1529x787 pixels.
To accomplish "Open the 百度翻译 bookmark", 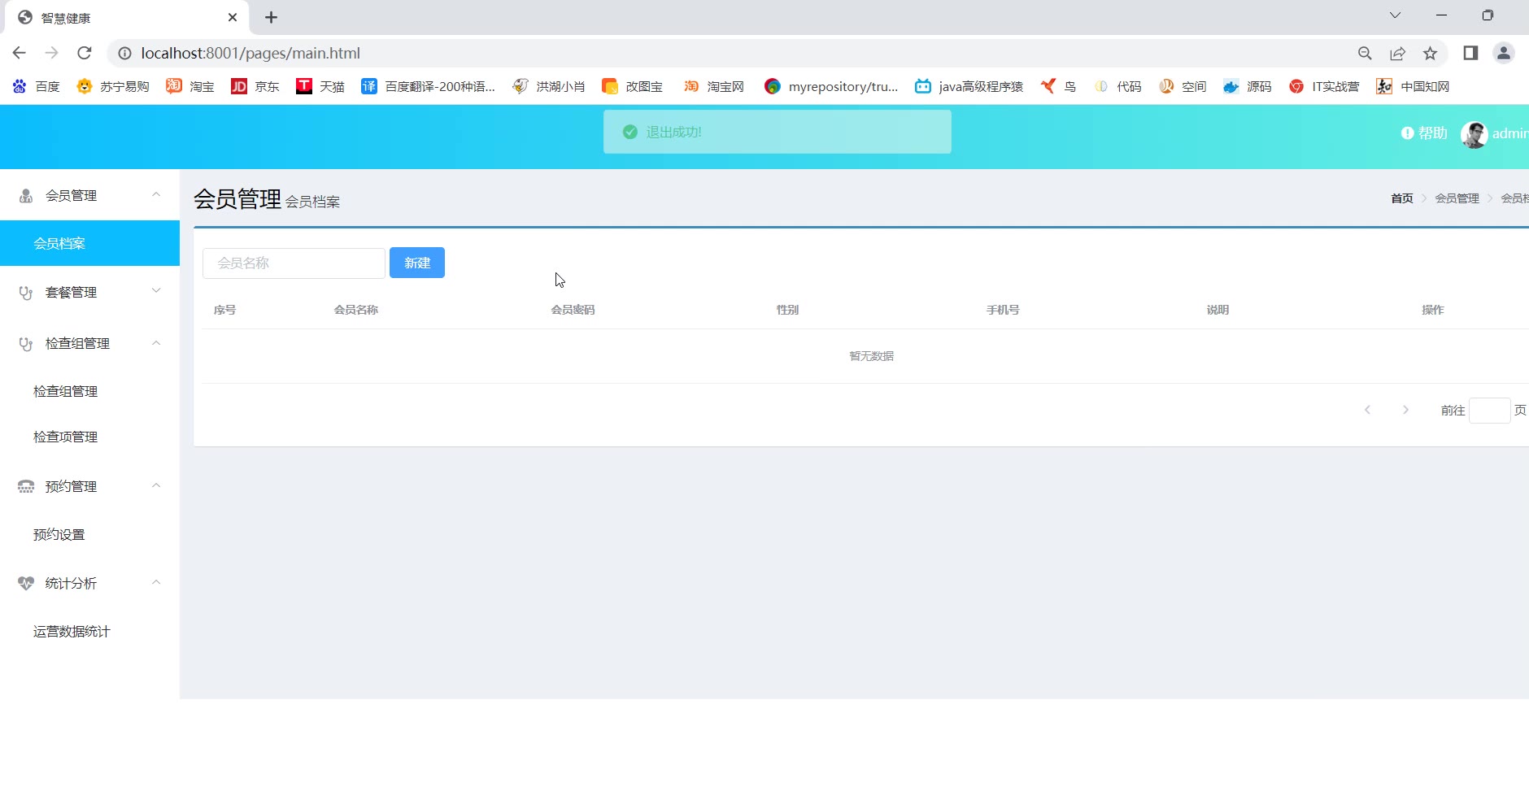I will tap(428, 86).
